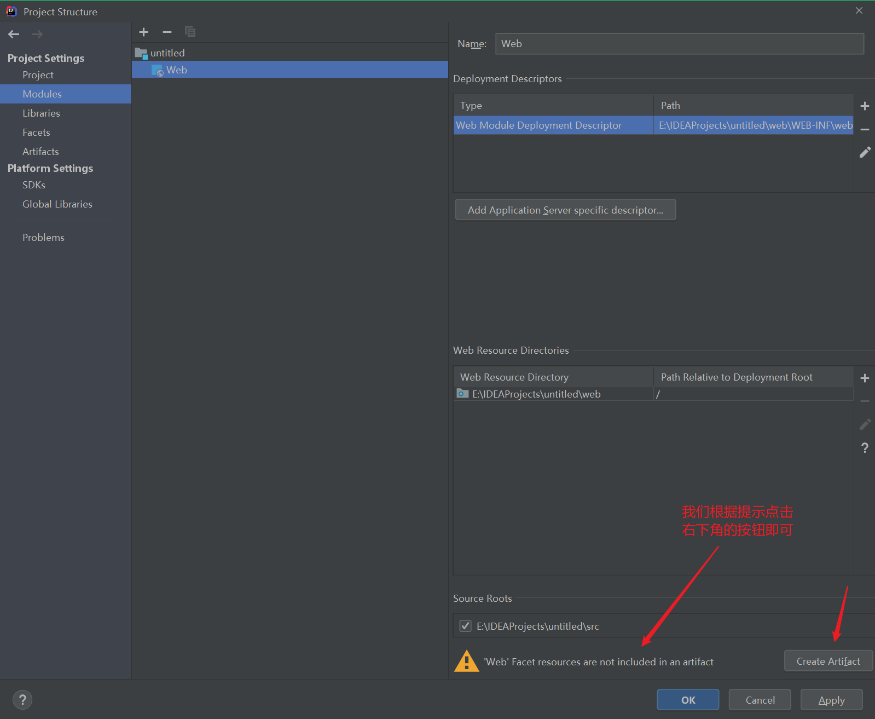875x719 pixels.
Task: Confirm with the OK button
Action: [688, 700]
